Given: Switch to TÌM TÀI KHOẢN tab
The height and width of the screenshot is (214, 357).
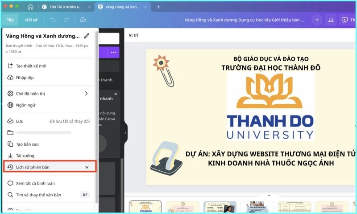Looking at the screenshot, I should 66,7.
